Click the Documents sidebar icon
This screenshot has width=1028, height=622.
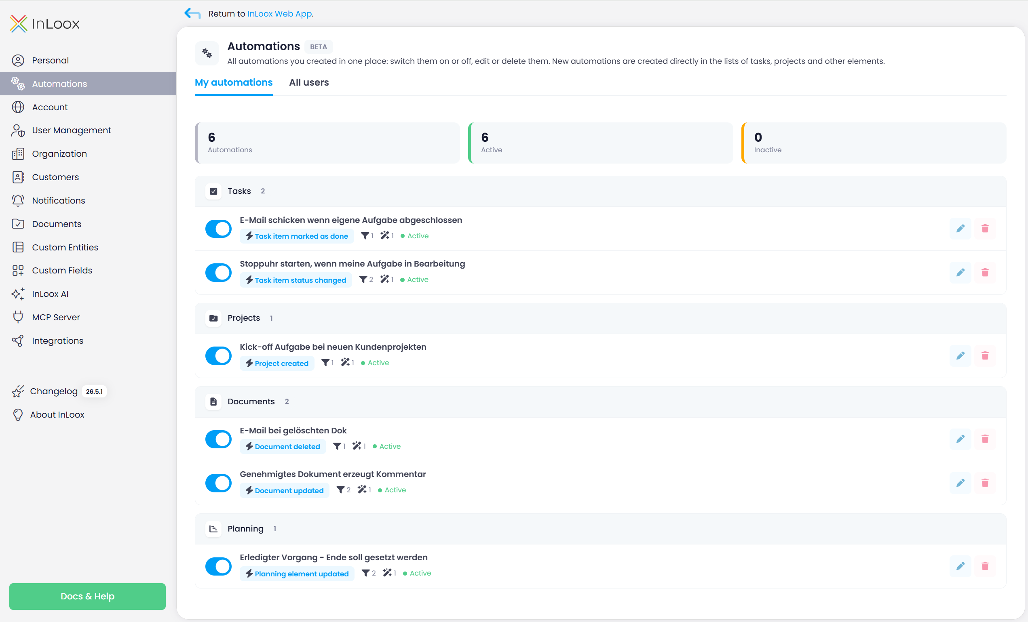pyautogui.click(x=18, y=224)
